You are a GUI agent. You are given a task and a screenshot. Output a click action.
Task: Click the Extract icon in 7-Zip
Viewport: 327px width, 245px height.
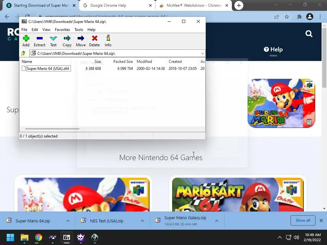click(39, 41)
